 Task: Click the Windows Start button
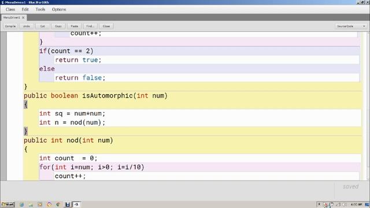pyautogui.click(x=8, y=205)
